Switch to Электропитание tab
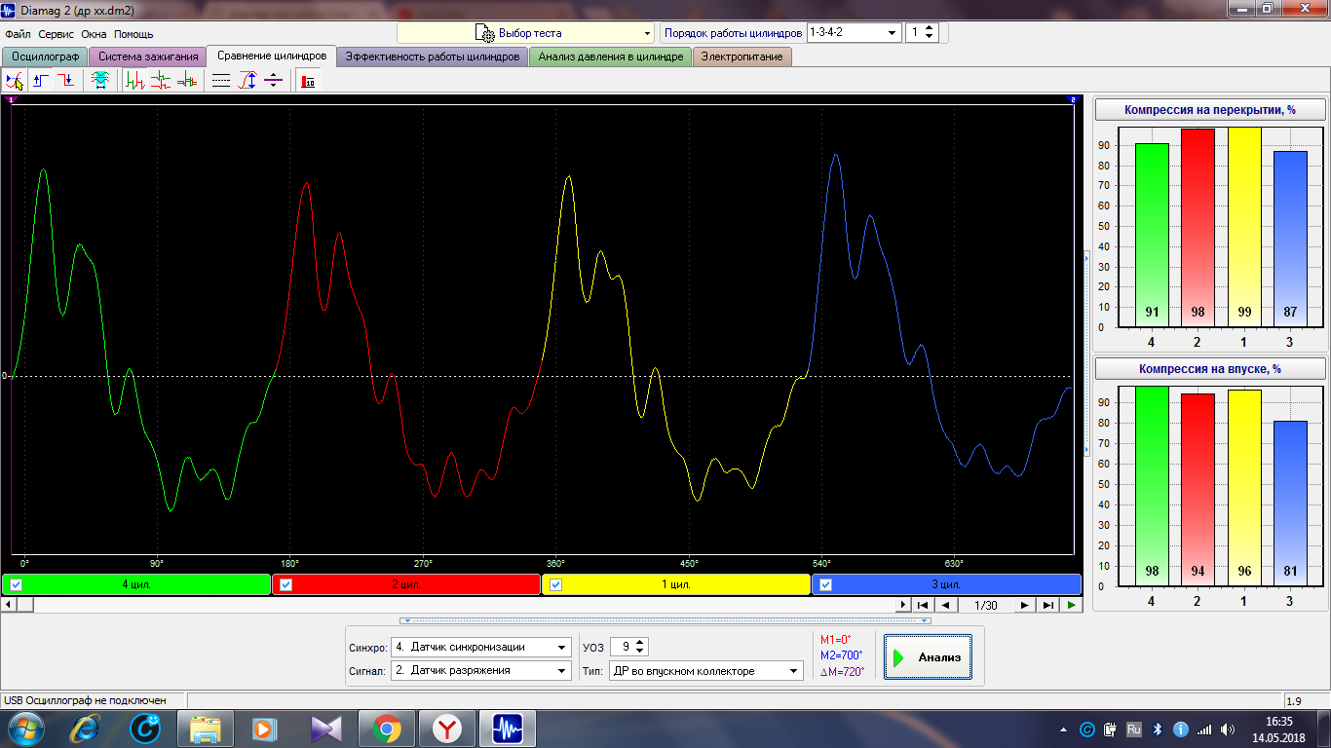This screenshot has height=748, width=1331. point(742,56)
